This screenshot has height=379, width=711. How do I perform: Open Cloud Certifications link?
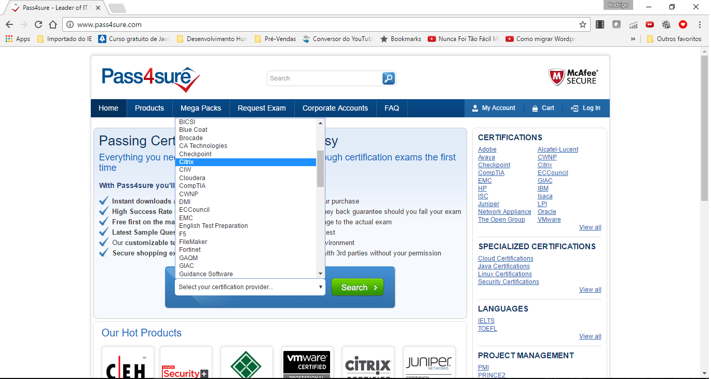point(505,259)
